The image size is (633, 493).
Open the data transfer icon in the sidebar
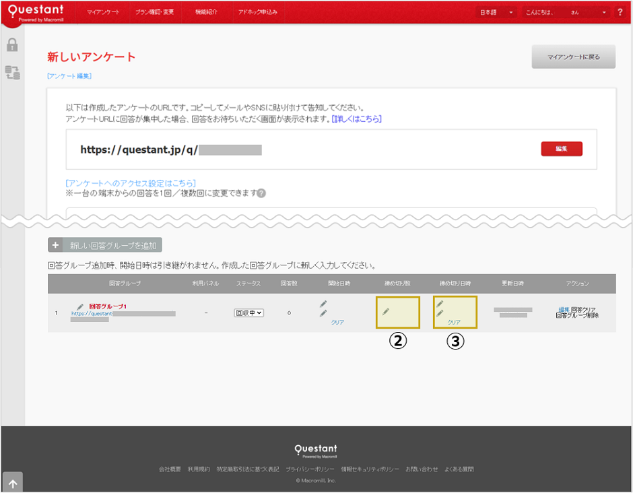(x=12, y=72)
